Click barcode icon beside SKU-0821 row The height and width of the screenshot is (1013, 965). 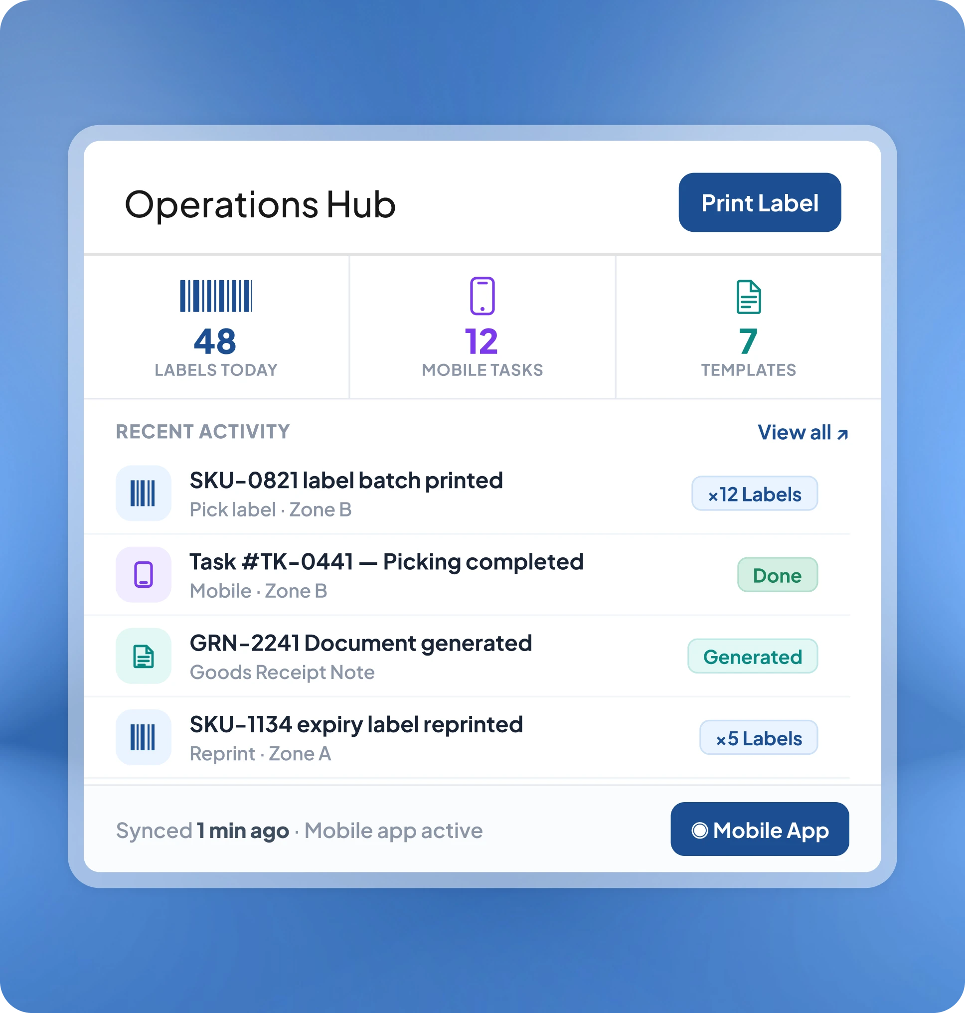pos(143,494)
